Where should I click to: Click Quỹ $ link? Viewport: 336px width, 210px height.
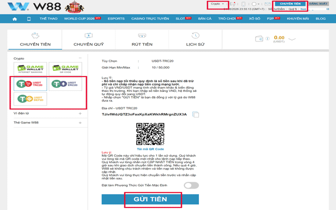(x=293, y=9)
